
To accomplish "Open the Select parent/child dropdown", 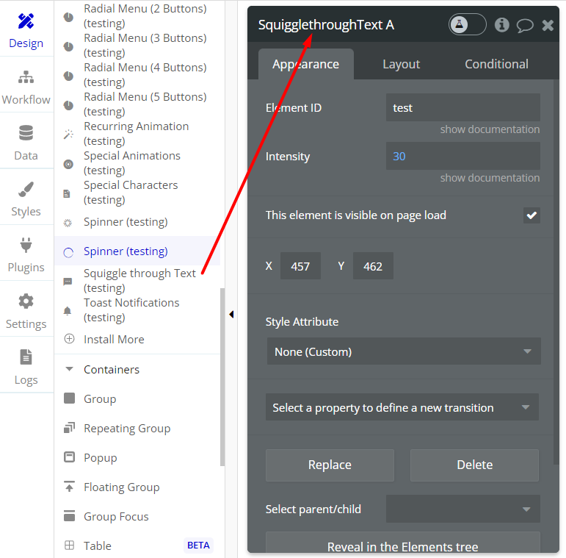I will click(463, 509).
